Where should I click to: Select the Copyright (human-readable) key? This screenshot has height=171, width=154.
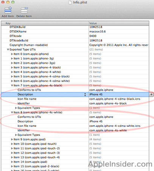tap(29, 45)
